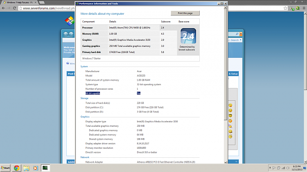
Task: Insert the purple-haired smiley
Action: (230, 126)
